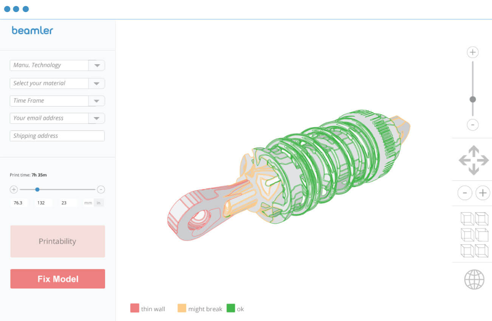Click the beamler logo
Viewport: 492px width, 321px height.
pos(32,31)
